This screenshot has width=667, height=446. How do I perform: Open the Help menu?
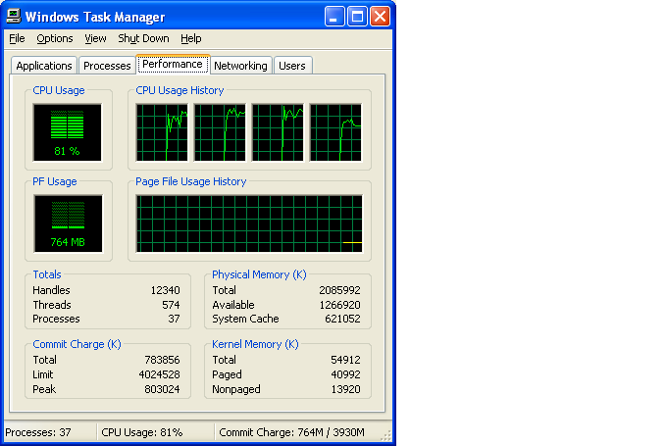(x=190, y=38)
